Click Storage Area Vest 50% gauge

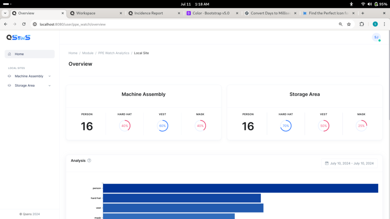tap(324, 126)
